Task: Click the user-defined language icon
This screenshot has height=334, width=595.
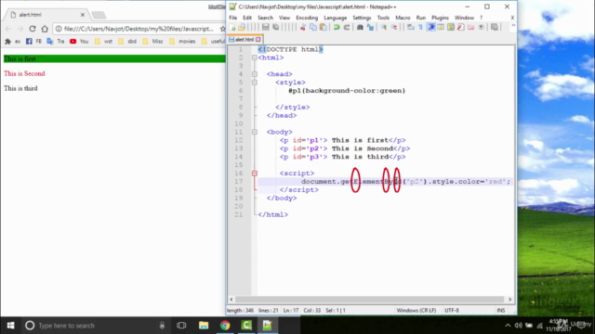Action: click(441, 27)
